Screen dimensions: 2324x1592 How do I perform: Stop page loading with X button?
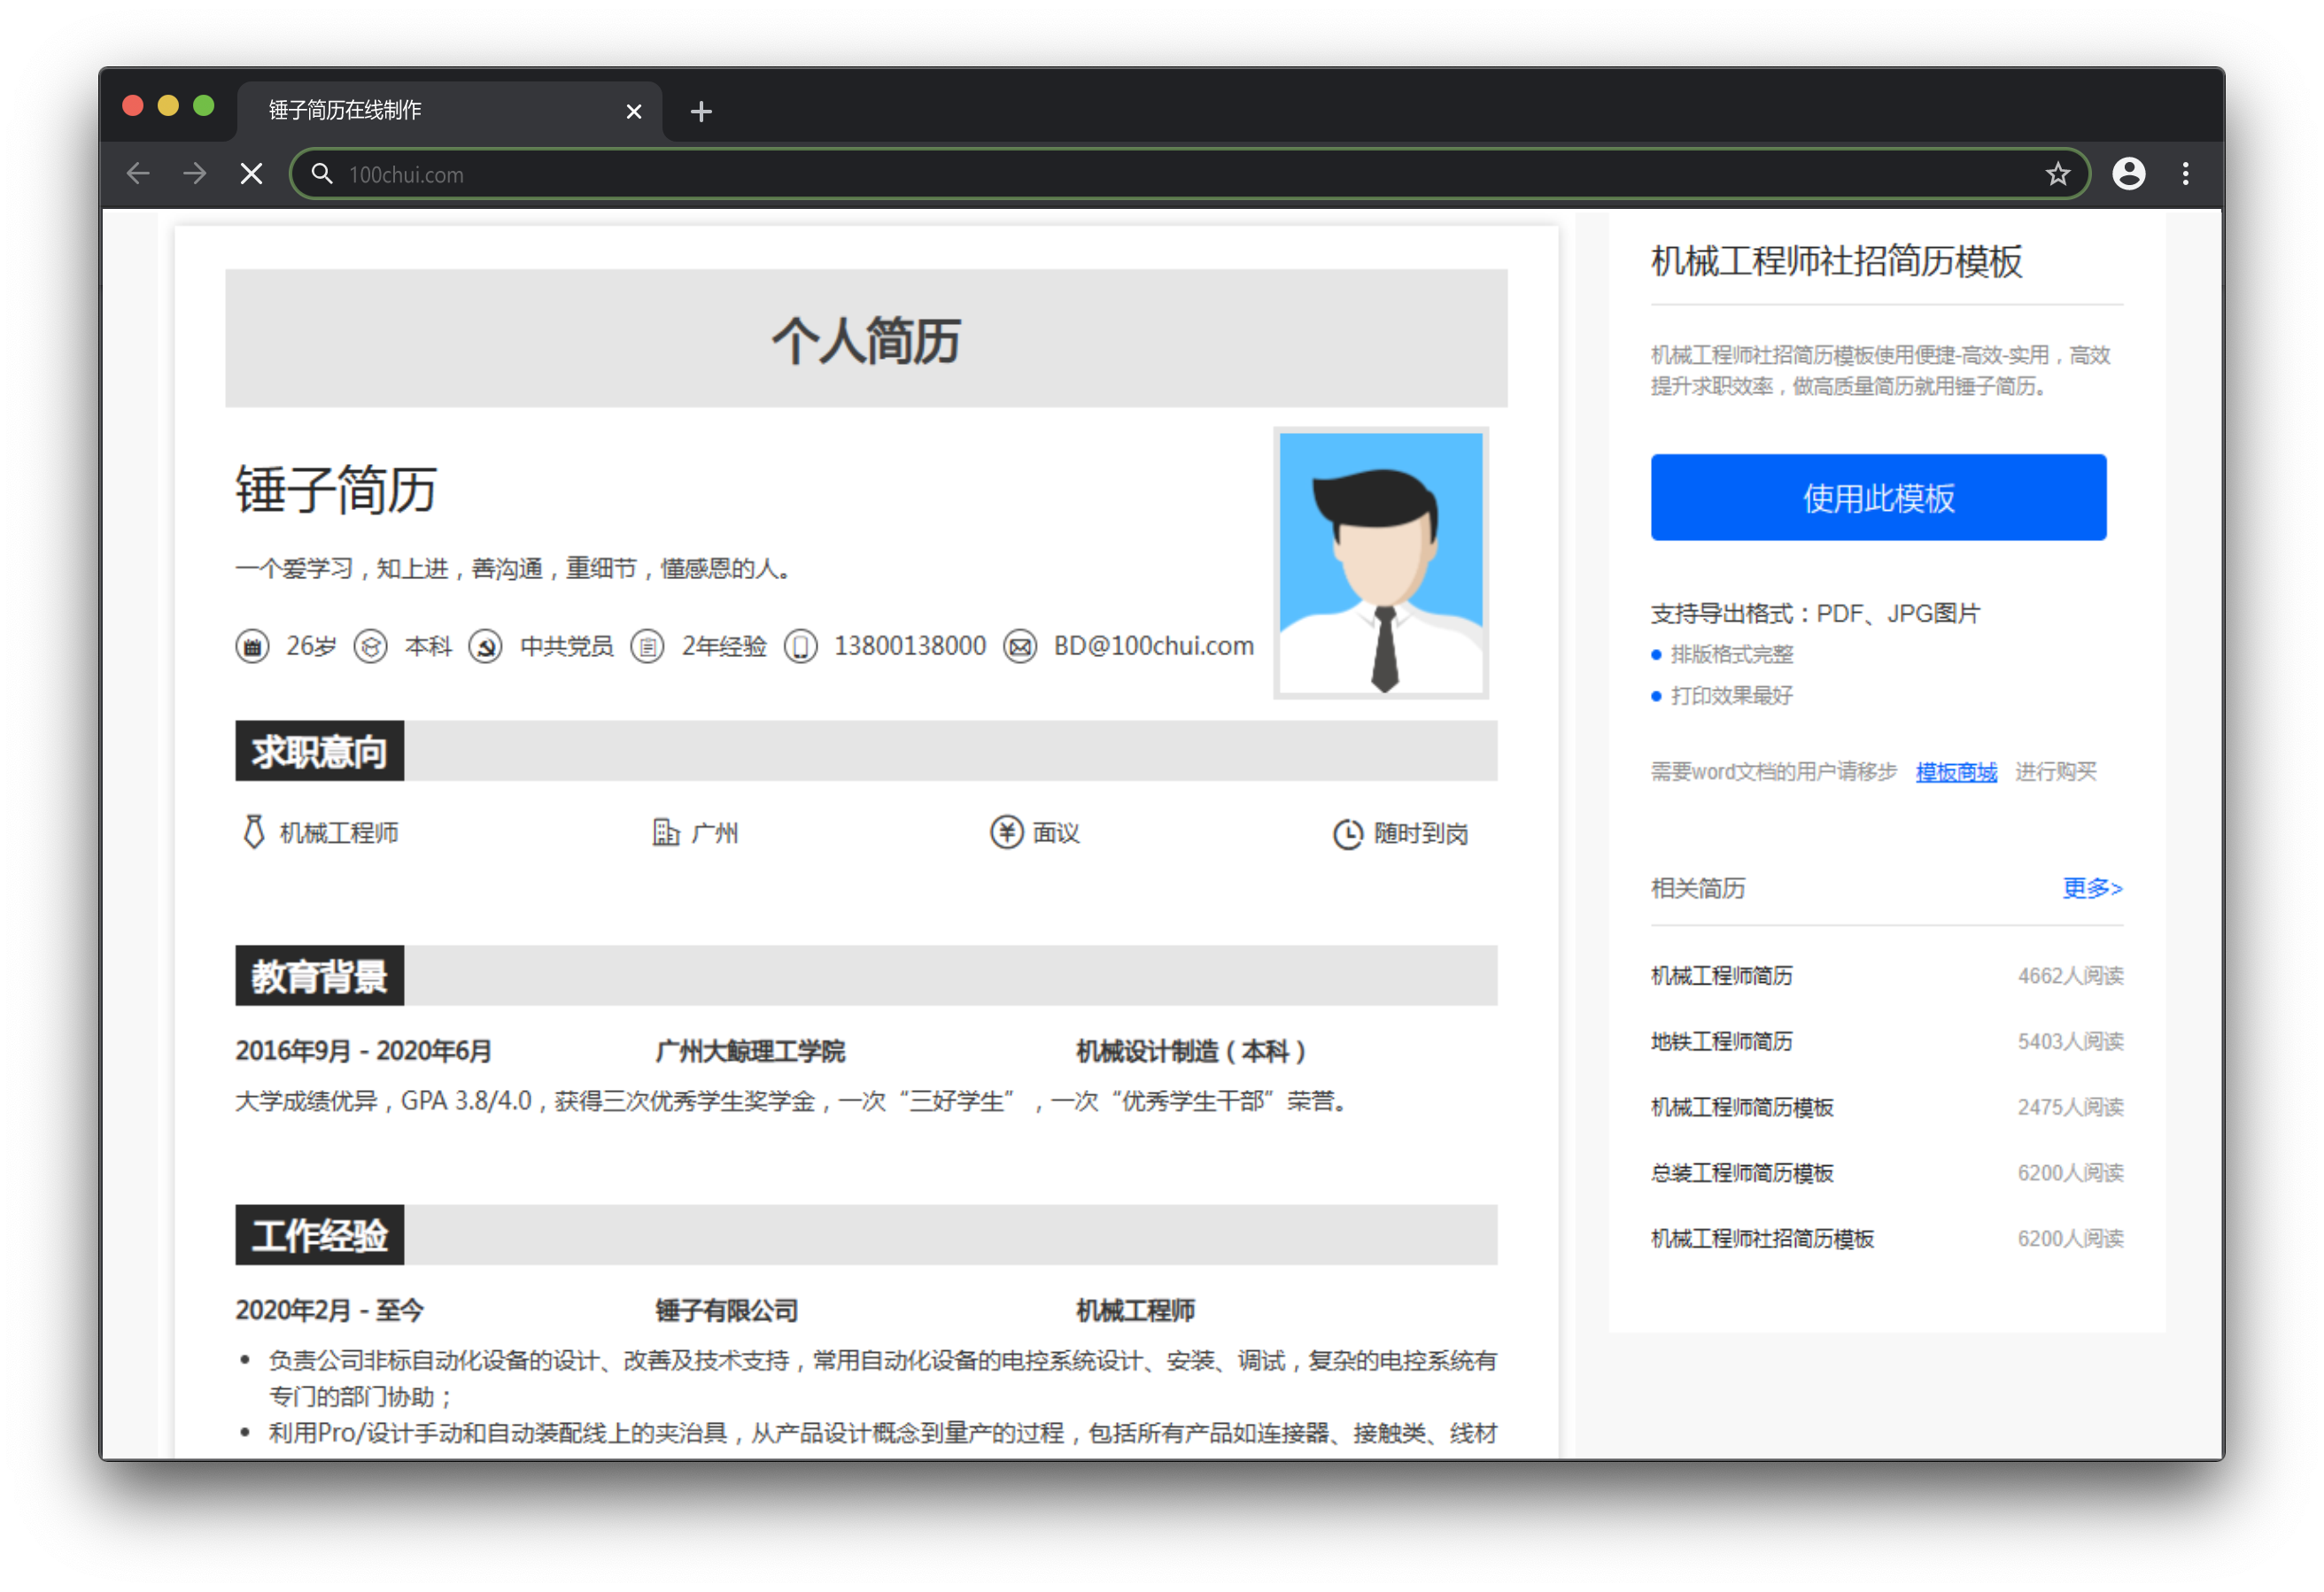click(252, 174)
